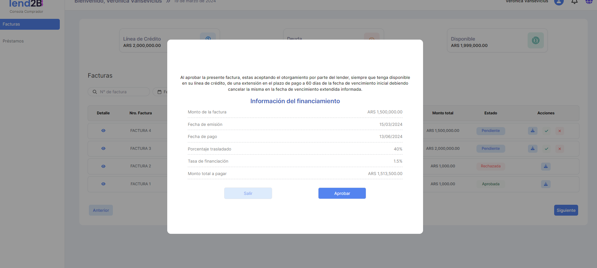Image resolution: width=597 pixels, height=268 pixels.
Task: View details of FACTURA 4 eye icon
Action: point(103,131)
